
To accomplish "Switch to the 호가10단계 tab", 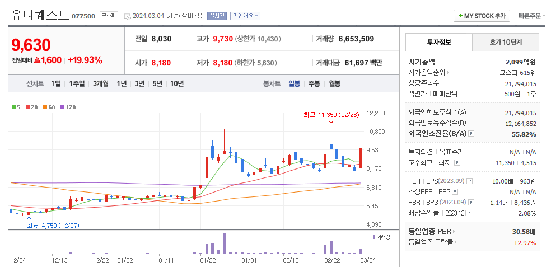I will pyautogui.click(x=506, y=42).
